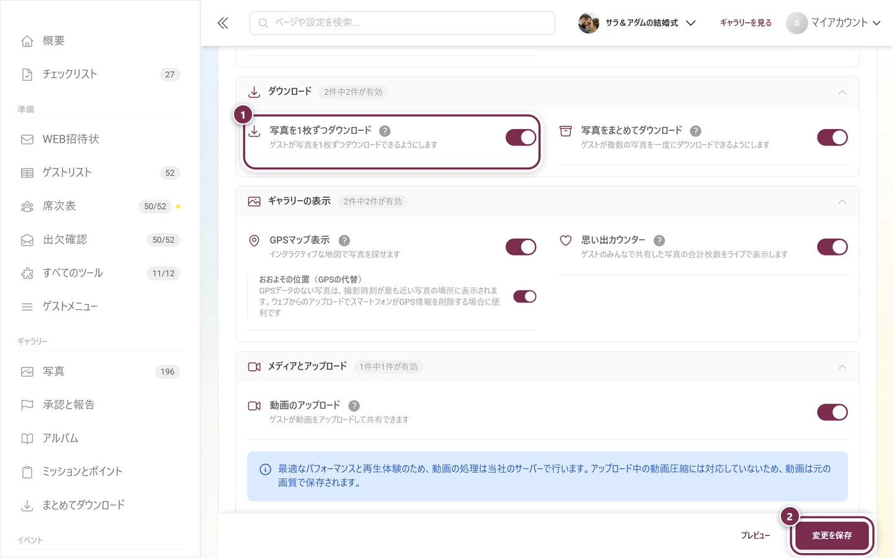Click the help icon beside 思い出カウンター
Image resolution: width=894 pixels, height=558 pixels.
click(x=659, y=241)
